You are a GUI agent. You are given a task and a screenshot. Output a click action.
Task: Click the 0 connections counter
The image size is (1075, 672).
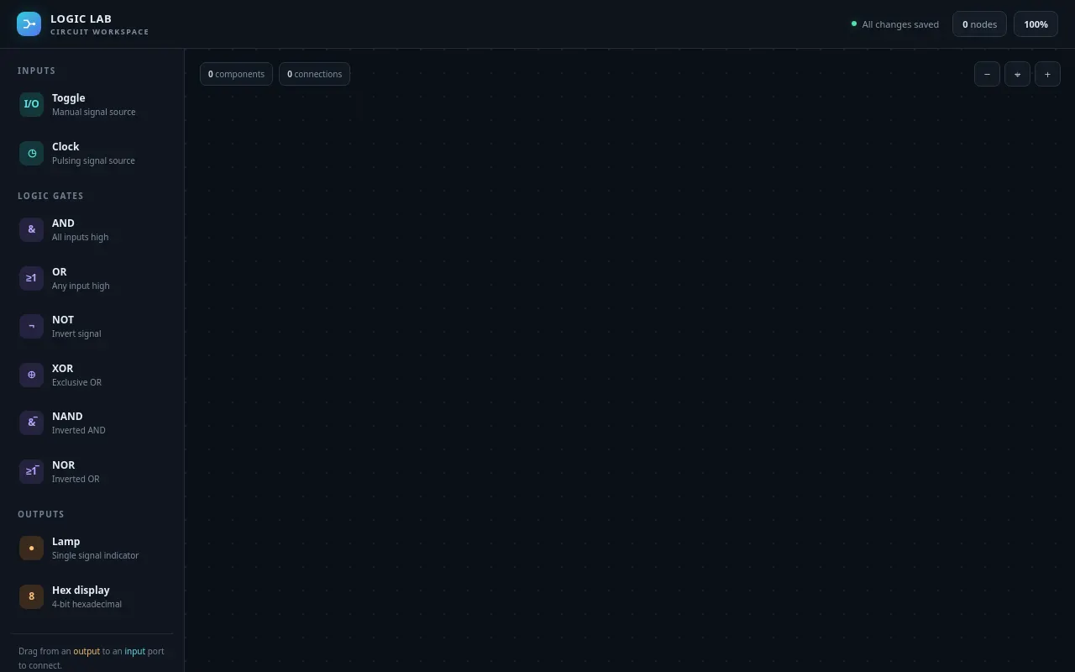(x=314, y=74)
